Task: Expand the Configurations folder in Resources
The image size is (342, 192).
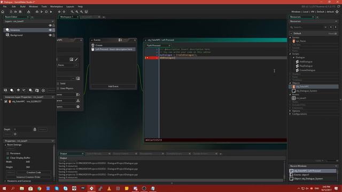Action: click(290, 114)
